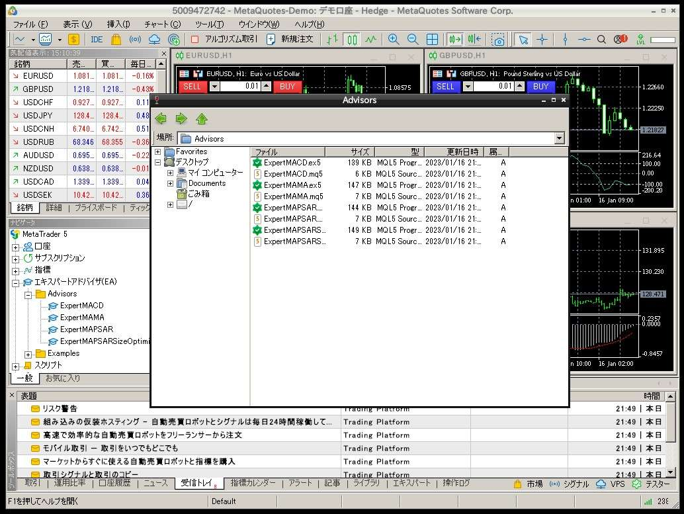
Task: Take a chart screenshot with the camera icon
Action: pyautogui.click(x=497, y=40)
